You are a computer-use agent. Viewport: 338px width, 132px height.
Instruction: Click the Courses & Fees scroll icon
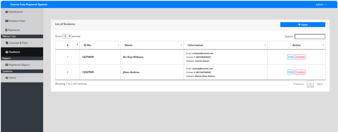(x=7, y=43)
